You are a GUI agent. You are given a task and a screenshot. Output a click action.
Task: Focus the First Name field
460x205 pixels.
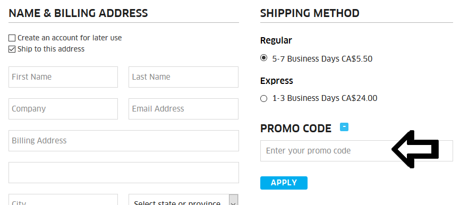[x=63, y=77]
